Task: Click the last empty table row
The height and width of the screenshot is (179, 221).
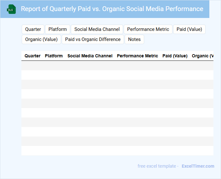Action: pos(117,151)
